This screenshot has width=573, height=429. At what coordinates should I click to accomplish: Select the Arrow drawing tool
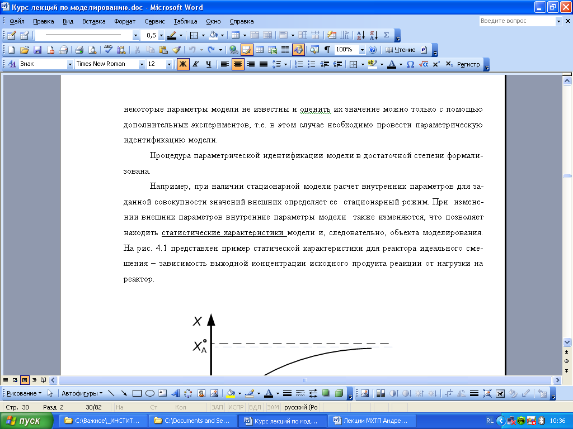point(124,393)
